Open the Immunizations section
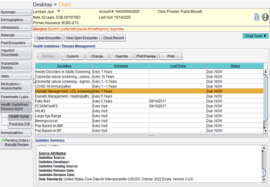 click(16, 133)
